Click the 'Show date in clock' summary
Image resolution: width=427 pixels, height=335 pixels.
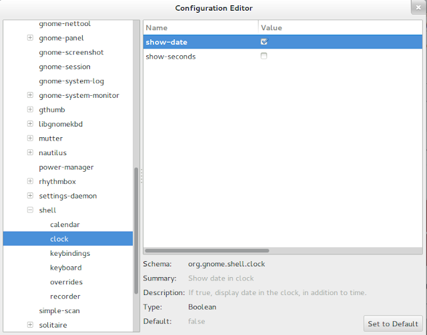coord(221,278)
